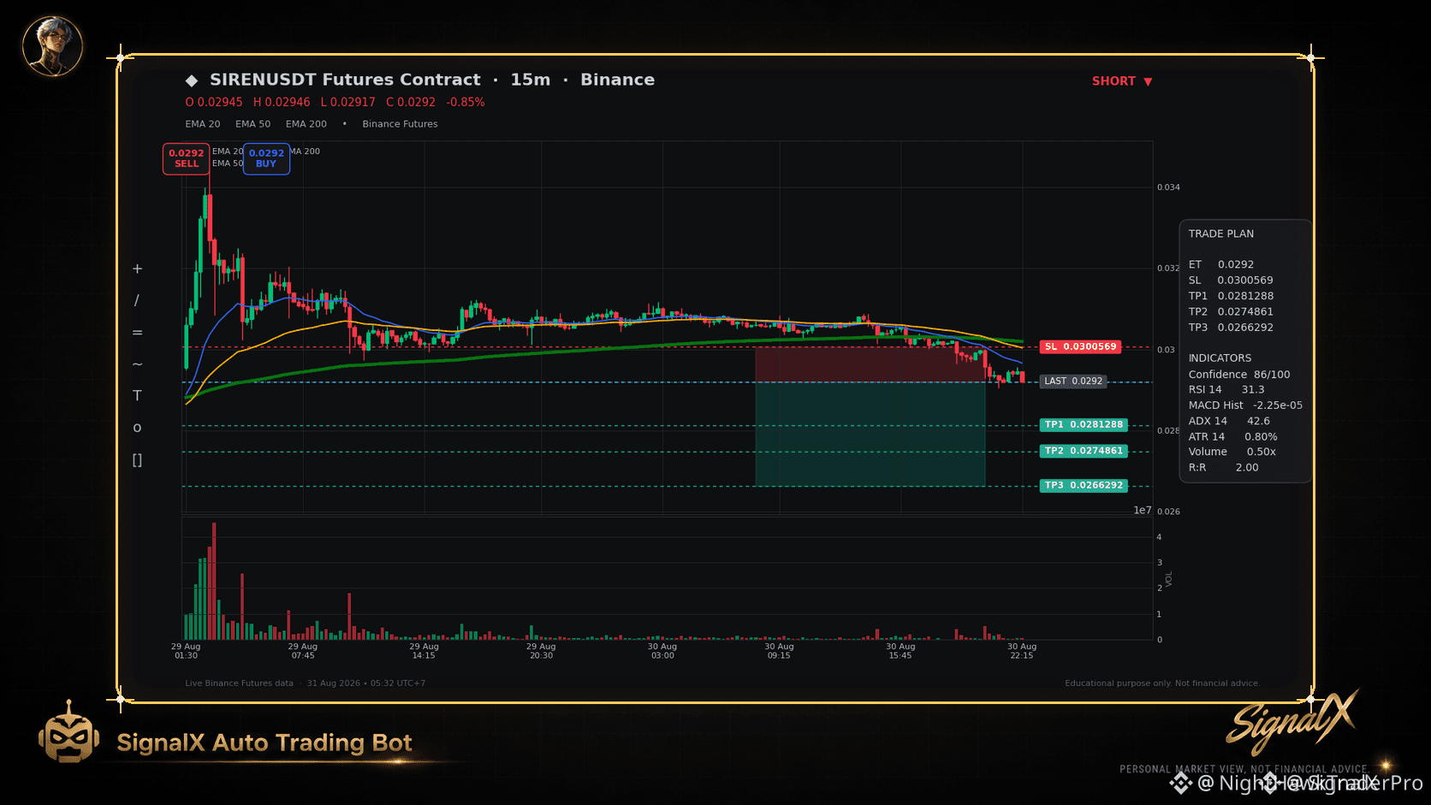The image size is (1431, 805).
Task: Click the Live Binance Futures data footer text
Action: (x=239, y=684)
